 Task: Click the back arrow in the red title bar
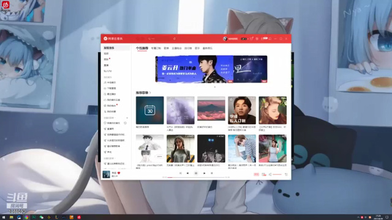coord(138,38)
